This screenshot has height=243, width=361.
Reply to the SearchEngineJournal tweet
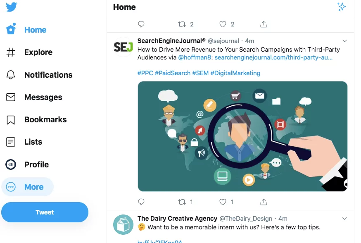click(x=141, y=202)
